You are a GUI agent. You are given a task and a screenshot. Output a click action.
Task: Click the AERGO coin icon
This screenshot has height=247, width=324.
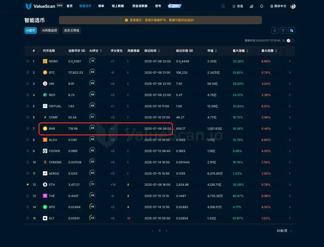(45, 173)
